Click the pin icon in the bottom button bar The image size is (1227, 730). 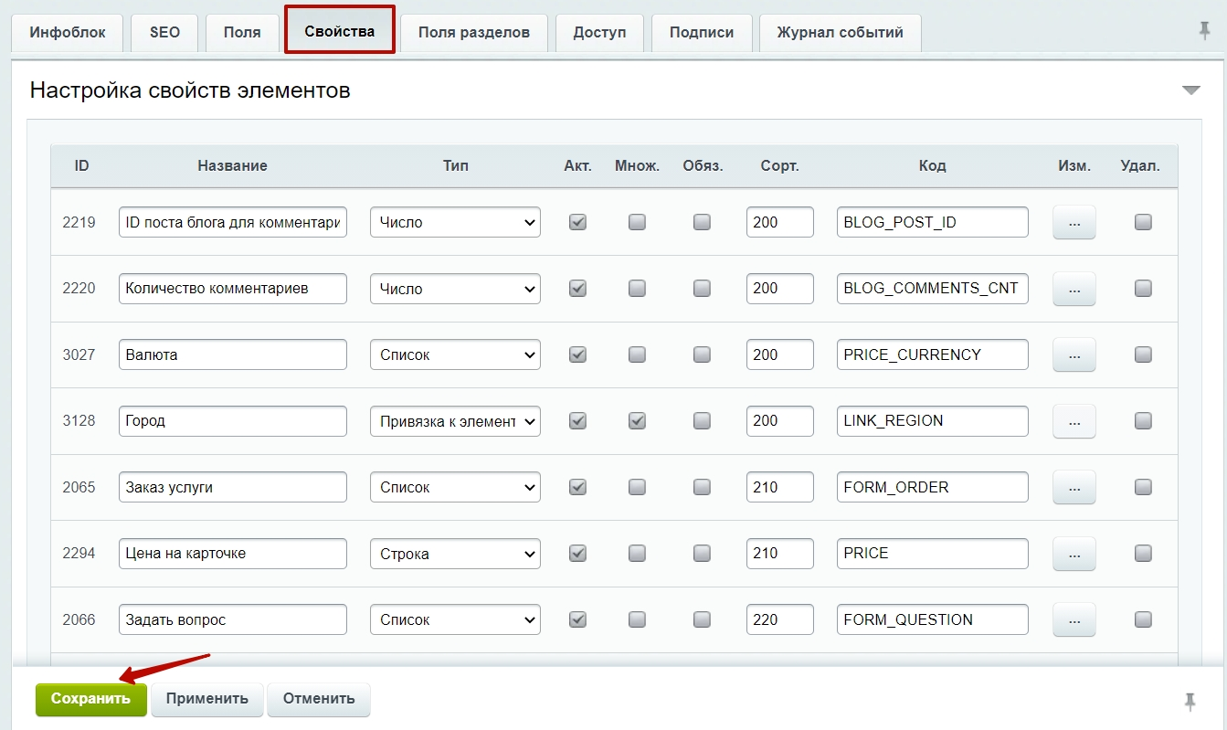click(1189, 701)
